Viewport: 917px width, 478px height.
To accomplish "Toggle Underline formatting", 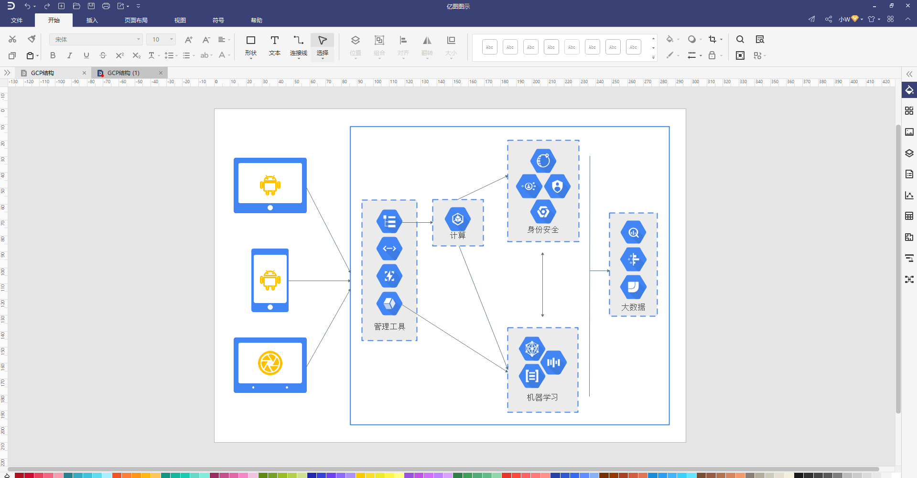I will click(86, 55).
